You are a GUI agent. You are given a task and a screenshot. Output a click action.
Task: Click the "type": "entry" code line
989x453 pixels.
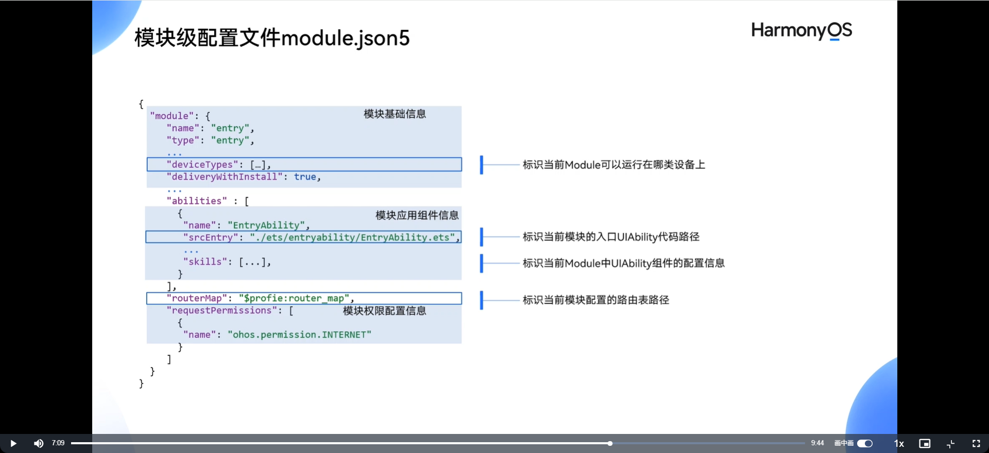click(x=210, y=140)
